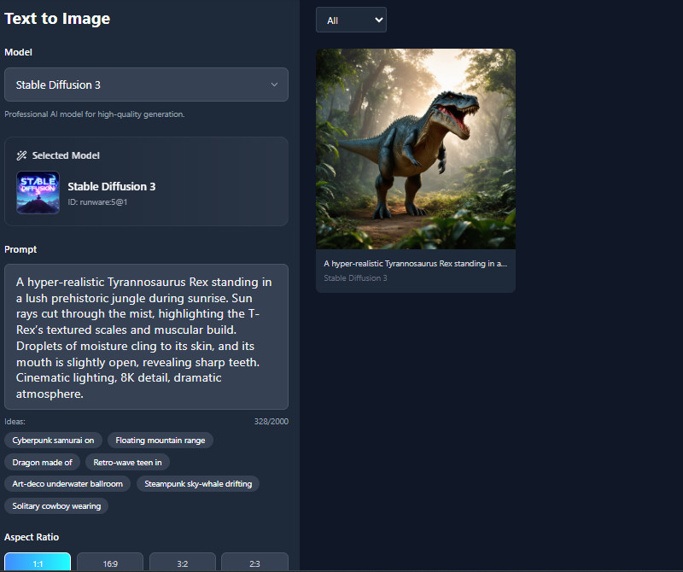Pick the Art-deco underwater ballroom idea
This screenshot has height=572, width=683.
click(x=67, y=483)
